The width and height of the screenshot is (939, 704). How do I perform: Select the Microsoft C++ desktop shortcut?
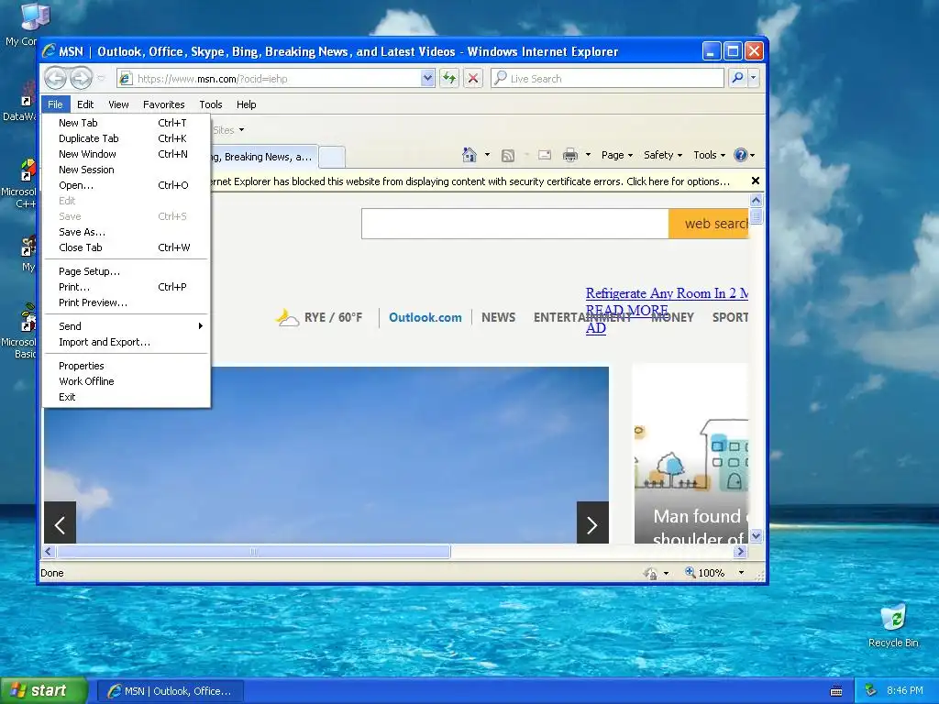28,170
